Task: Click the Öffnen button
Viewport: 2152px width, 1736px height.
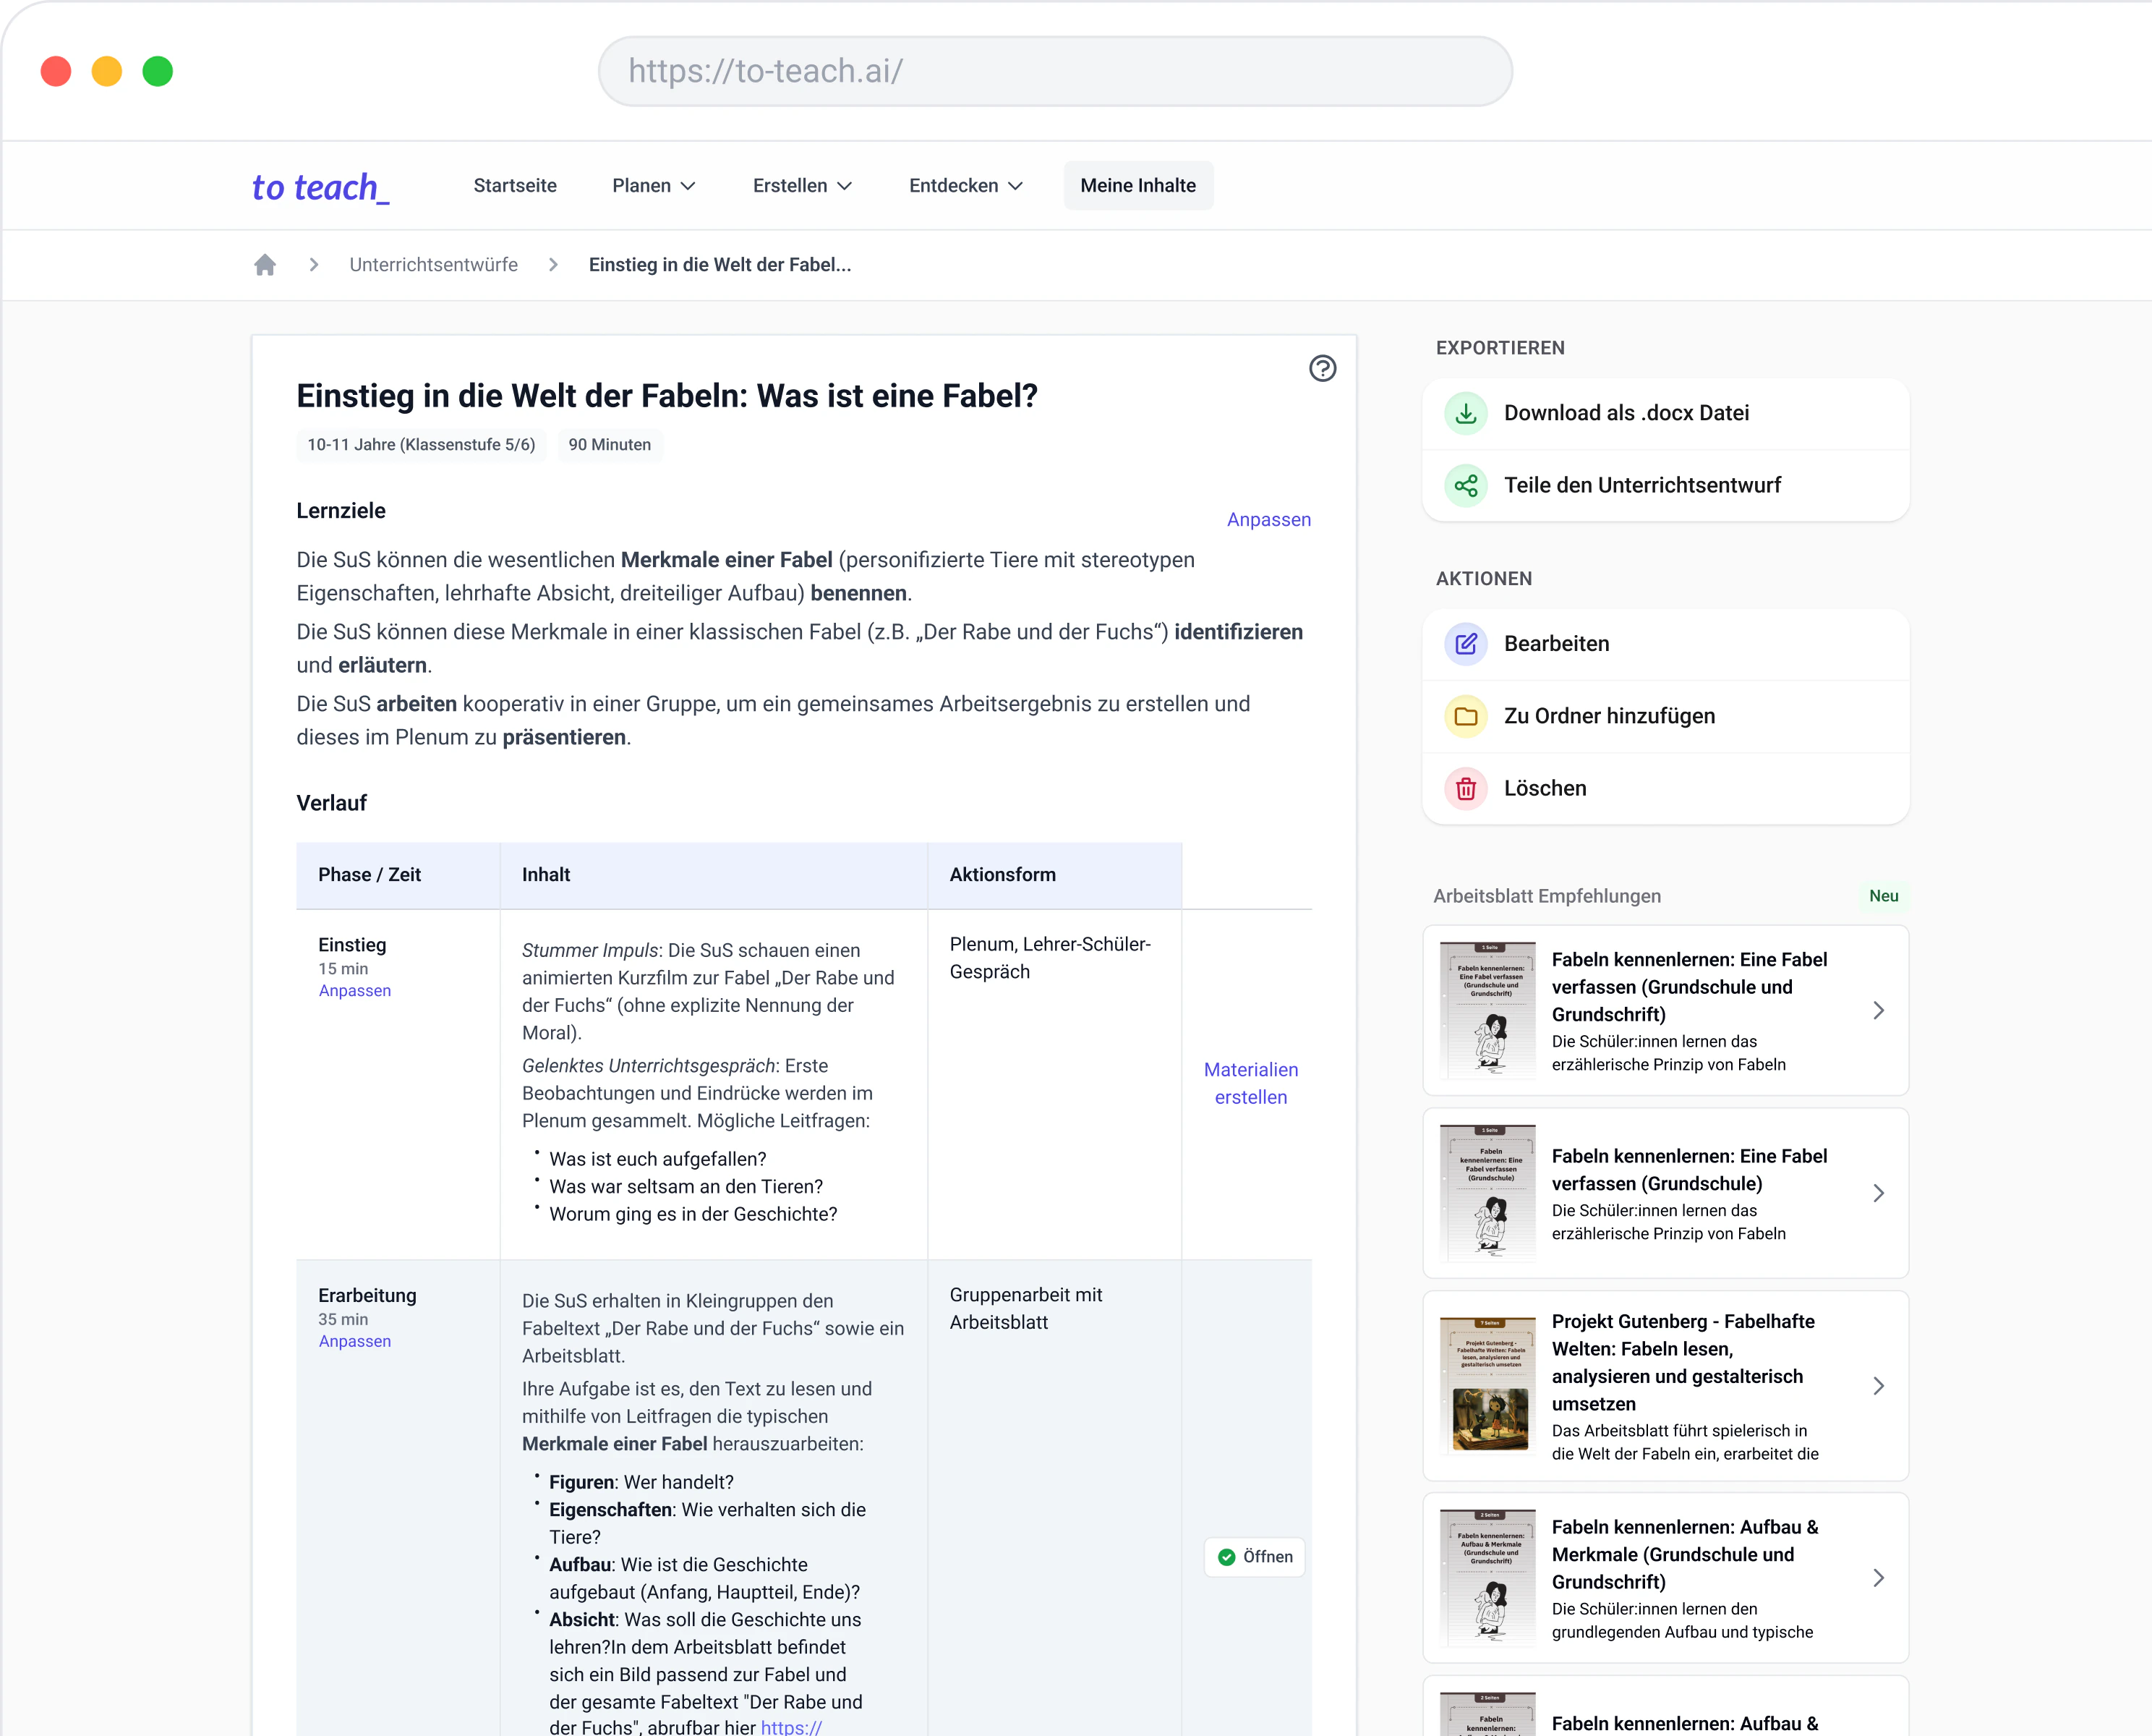Action: 1255,1557
